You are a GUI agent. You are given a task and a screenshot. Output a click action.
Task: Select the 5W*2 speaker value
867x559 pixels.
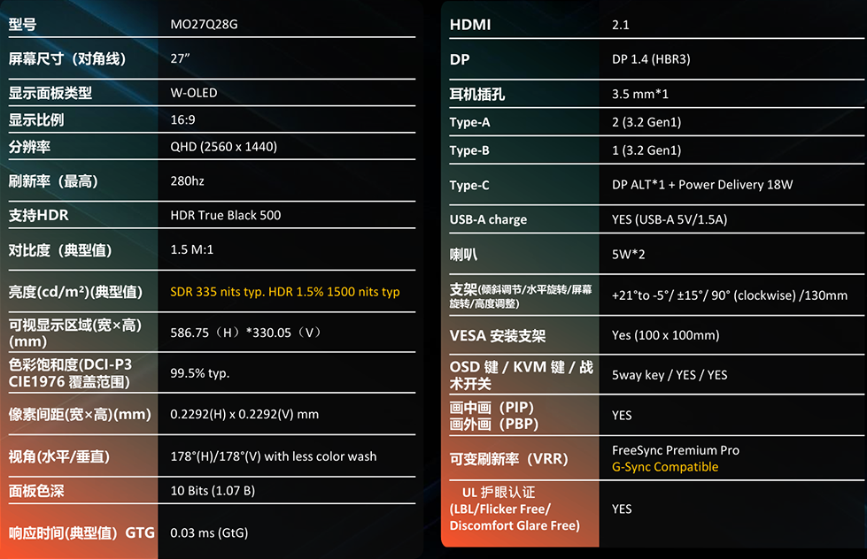coord(629,254)
